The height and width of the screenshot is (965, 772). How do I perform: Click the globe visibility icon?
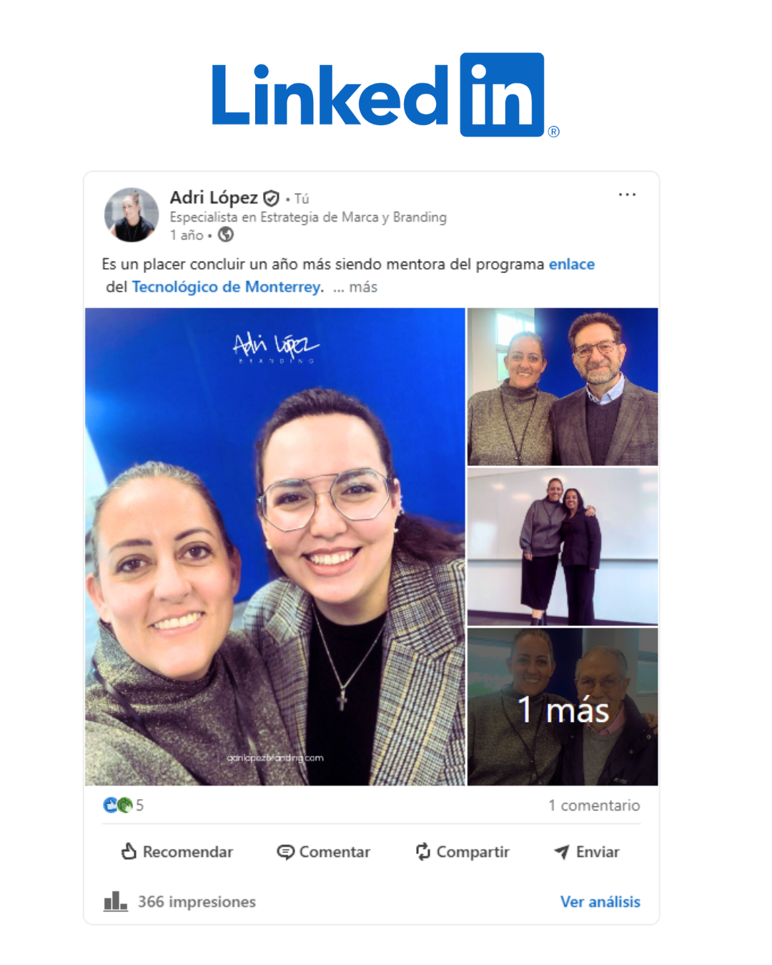(x=226, y=234)
